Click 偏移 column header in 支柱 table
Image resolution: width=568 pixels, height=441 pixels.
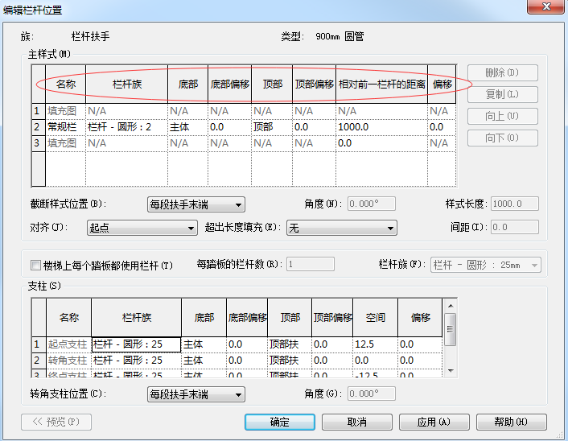[420, 318]
